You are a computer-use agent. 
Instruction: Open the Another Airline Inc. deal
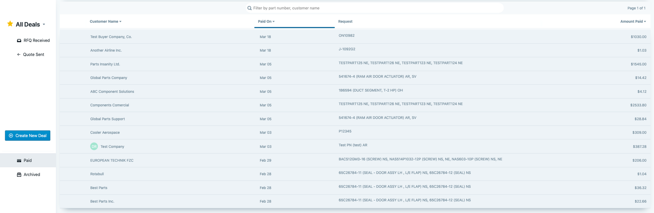pyautogui.click(x=106, y=50)
